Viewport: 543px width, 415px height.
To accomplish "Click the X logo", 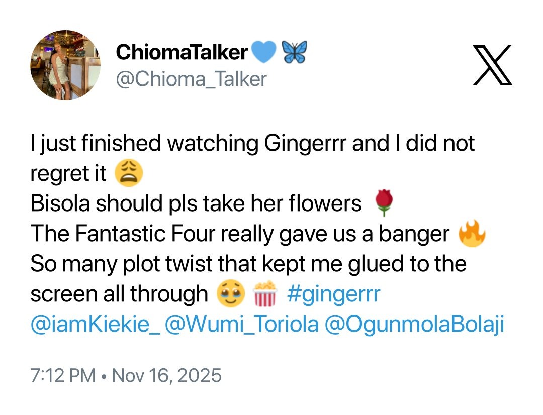I will click(493, 65).
